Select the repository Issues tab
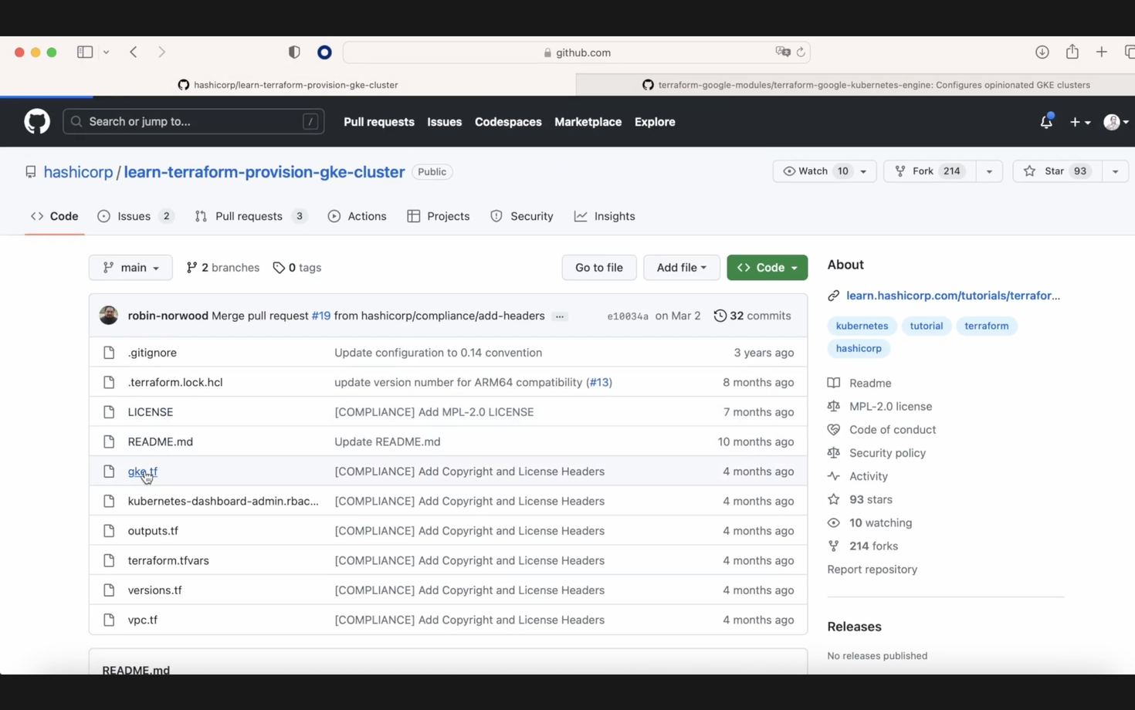The width and height of the screenshot is (1135, 710). tap(135, 216)
